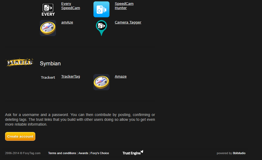The image size is (262, 160).
Task: Click the teal Camera Tagger pin icon
Action: pos(101,28)
